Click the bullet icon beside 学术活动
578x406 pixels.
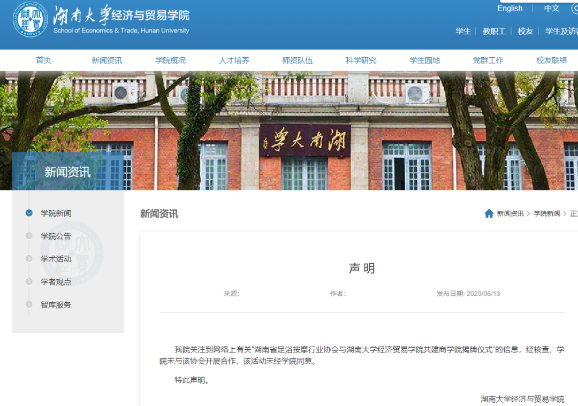[29, 259]
